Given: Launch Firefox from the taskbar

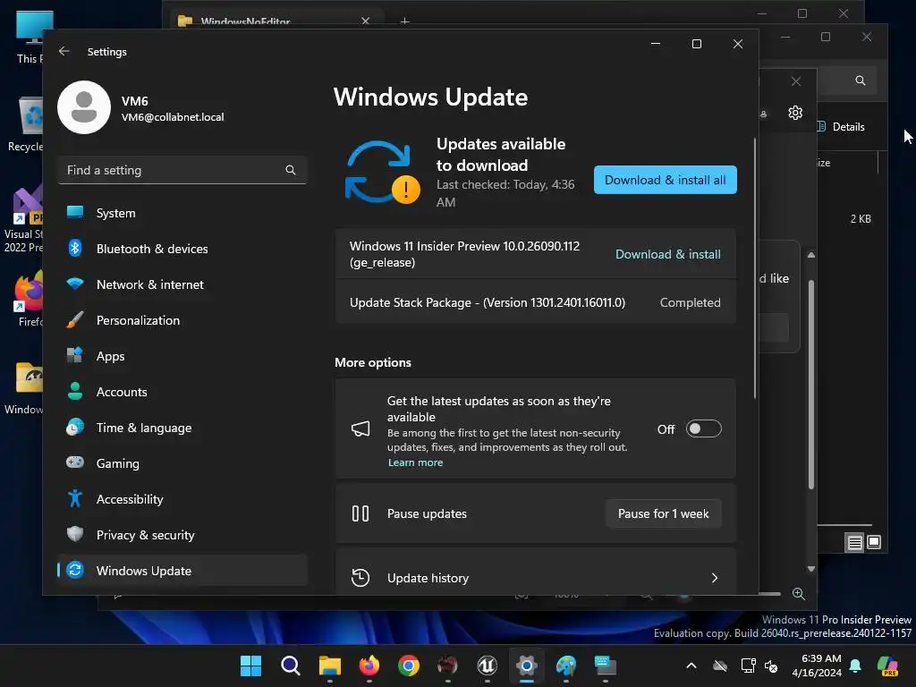Looking at the screenshot, I should tap(369, 666).
